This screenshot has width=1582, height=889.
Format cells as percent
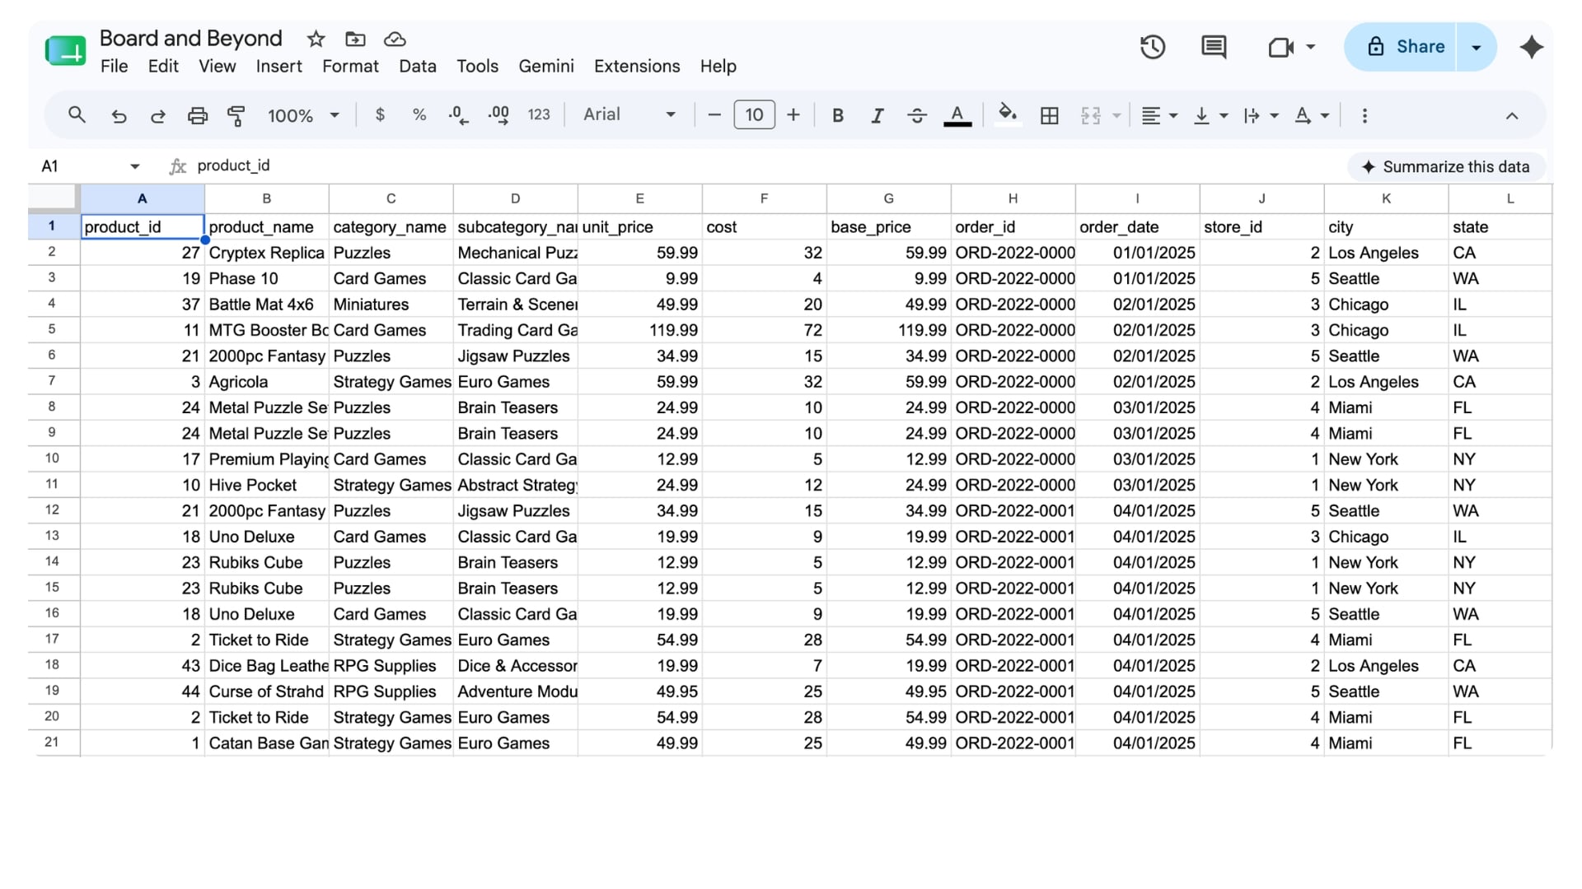(x=419, y=115)
